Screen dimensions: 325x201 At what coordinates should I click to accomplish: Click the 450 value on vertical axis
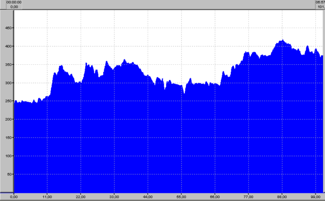click(x=8, y=28)
